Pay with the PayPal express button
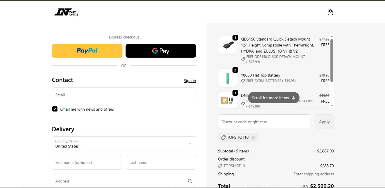This screenshot has width=385, height=188. coord(87,51)
